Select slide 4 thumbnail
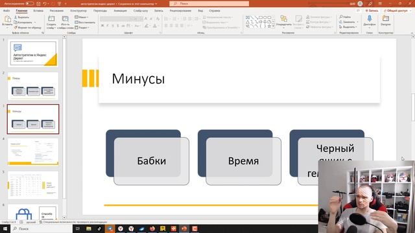The height and width of the screenshot is (233, 415). pos(33,152)
